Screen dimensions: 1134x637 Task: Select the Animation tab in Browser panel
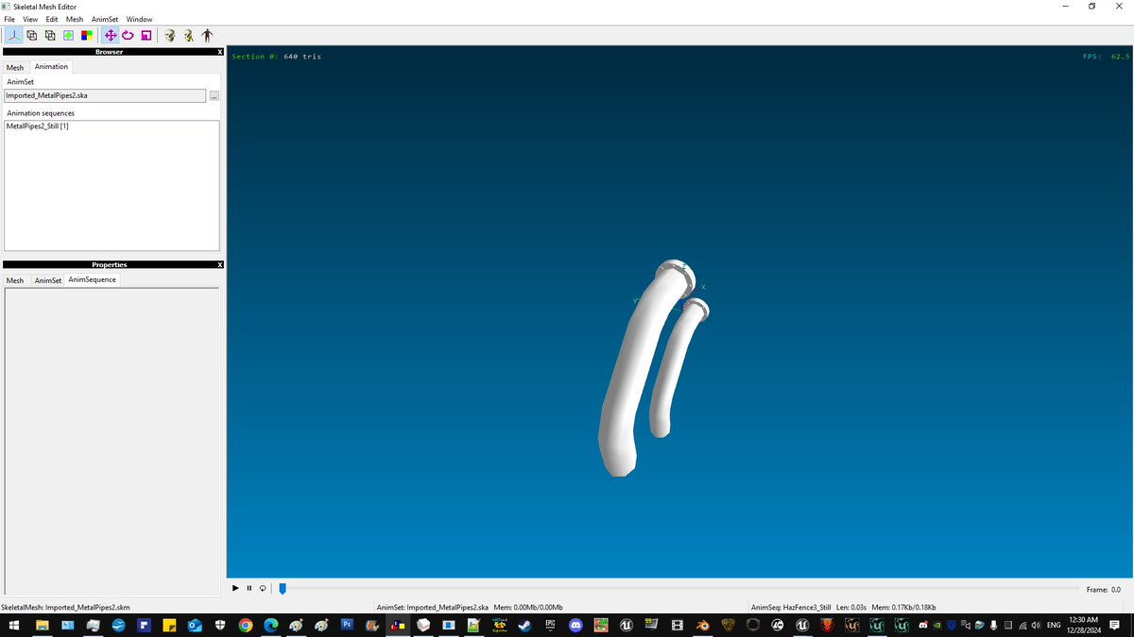coord(51,66)
